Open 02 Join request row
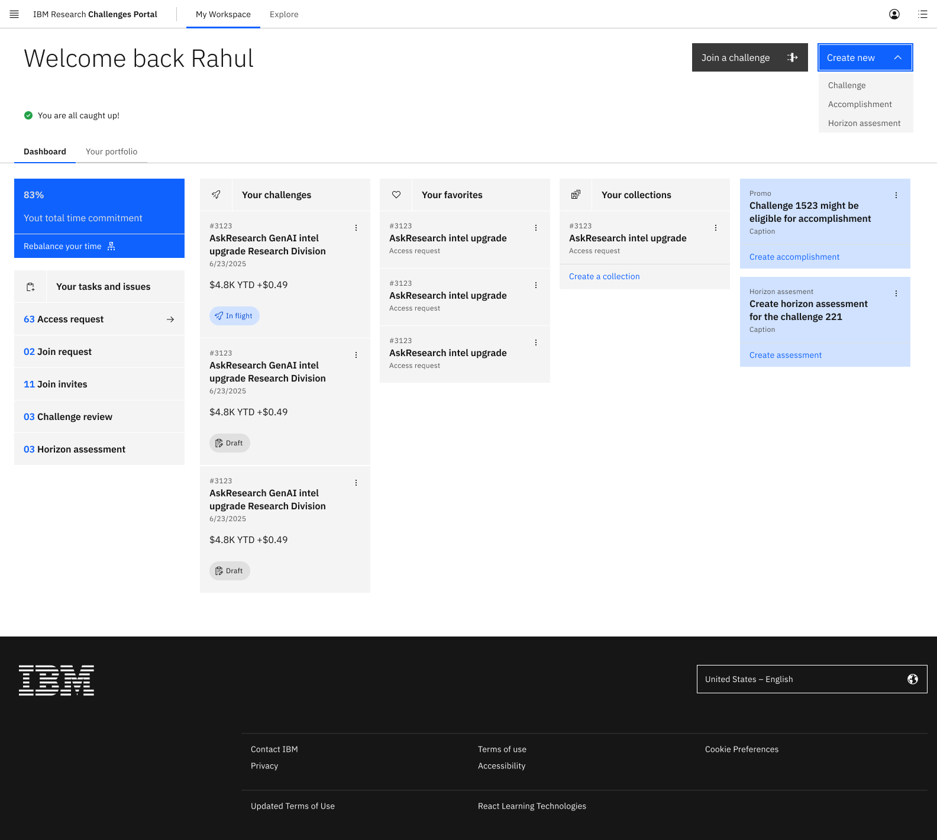The height and width of the screenshot is (840, 937). (x=99, y=351)
